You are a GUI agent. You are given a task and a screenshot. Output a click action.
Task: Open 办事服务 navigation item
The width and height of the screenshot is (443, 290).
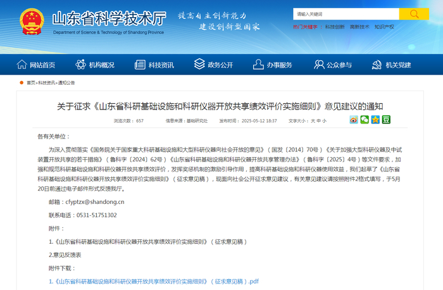click(x=280, y=65)
